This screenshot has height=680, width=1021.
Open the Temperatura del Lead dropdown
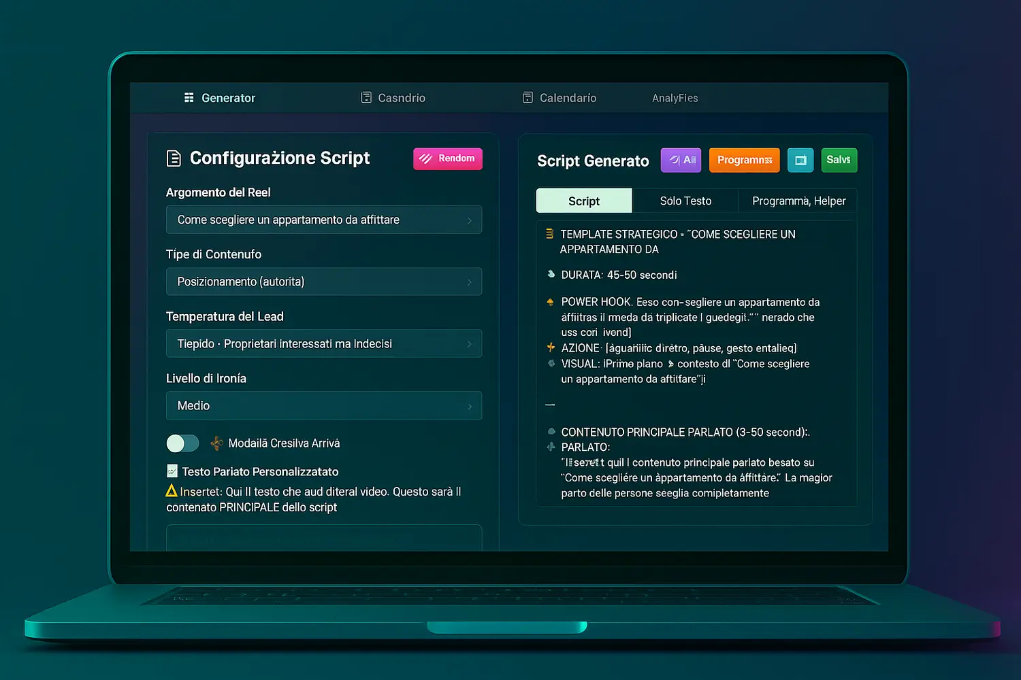324,344
